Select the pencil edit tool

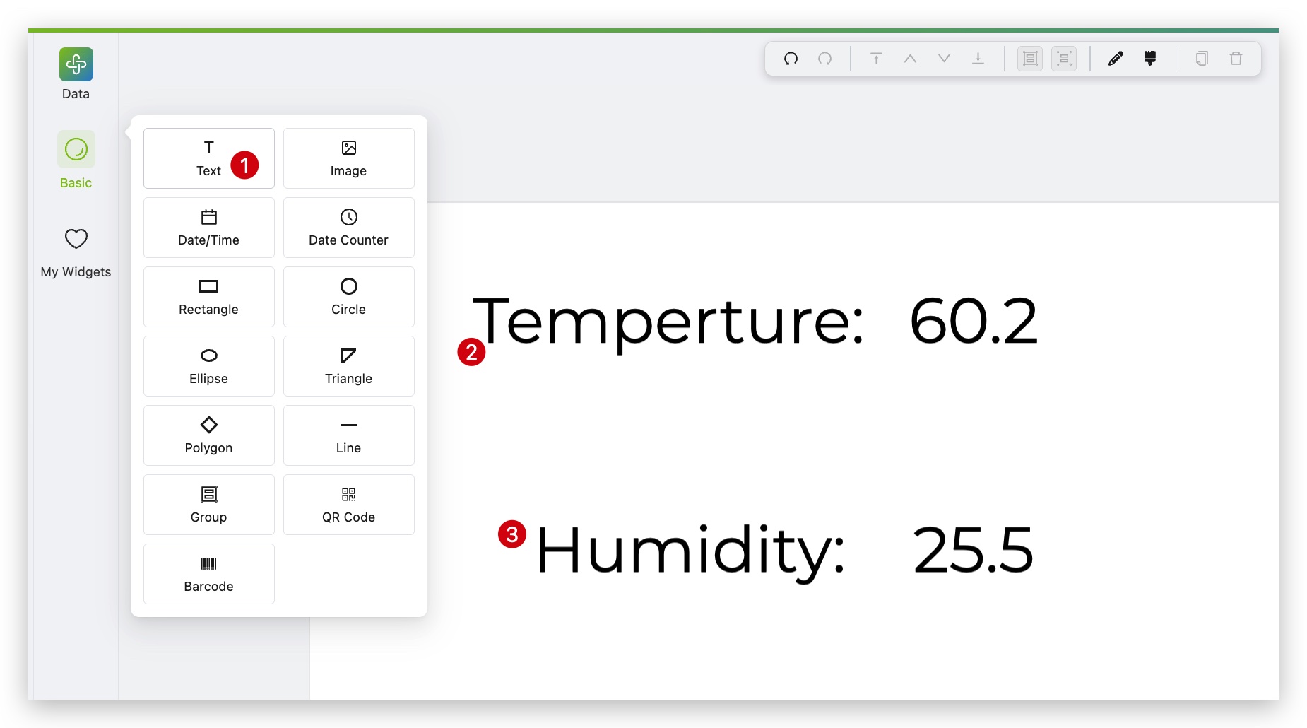click(1116, 59)
